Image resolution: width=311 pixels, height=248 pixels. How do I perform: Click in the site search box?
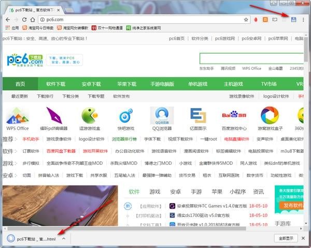(251, 58)
